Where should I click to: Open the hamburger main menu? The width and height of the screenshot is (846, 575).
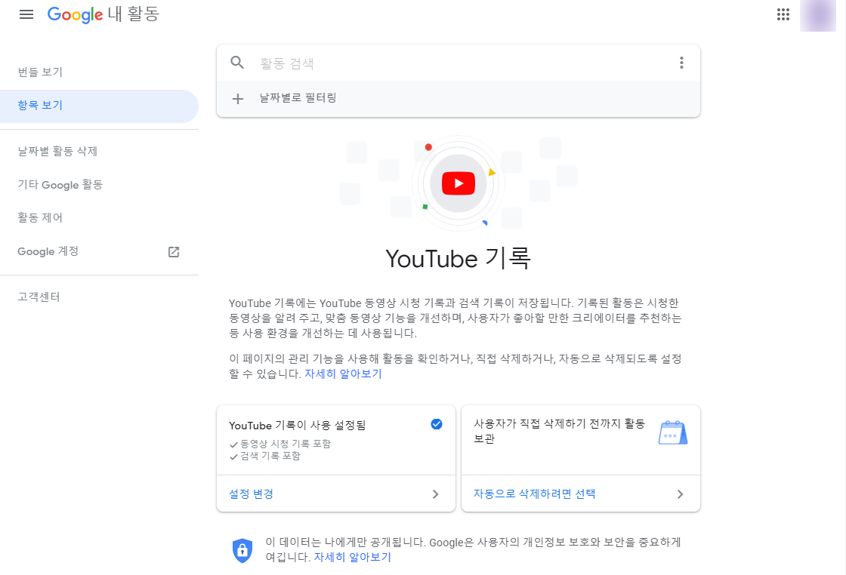coord(26,14)
